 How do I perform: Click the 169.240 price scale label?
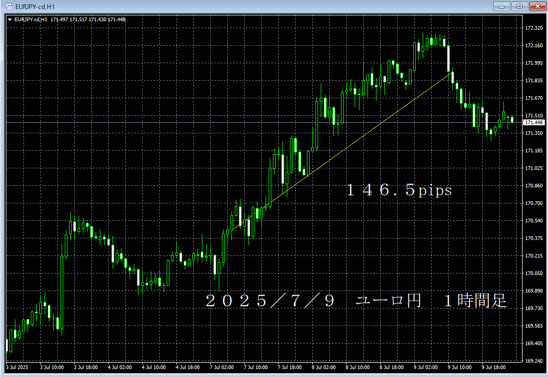pos(533,361)
